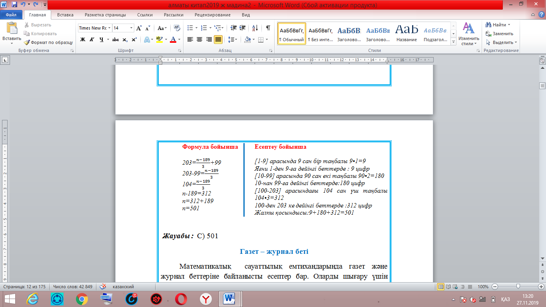Increase paragraph indent
Image resolution: width=546 pixels, height=307 pixels.
pyautogui.click(x=243, y=28)
